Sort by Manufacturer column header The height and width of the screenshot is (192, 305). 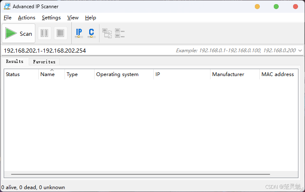coord(235,74)
